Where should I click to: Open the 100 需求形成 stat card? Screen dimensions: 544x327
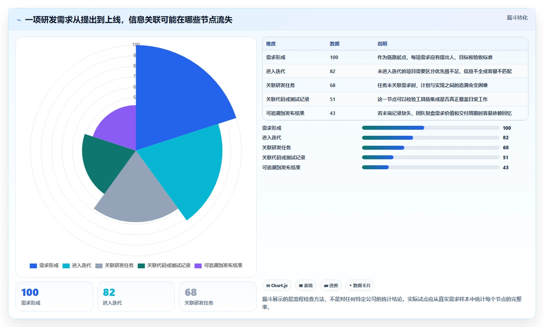[x=54, y=297]
